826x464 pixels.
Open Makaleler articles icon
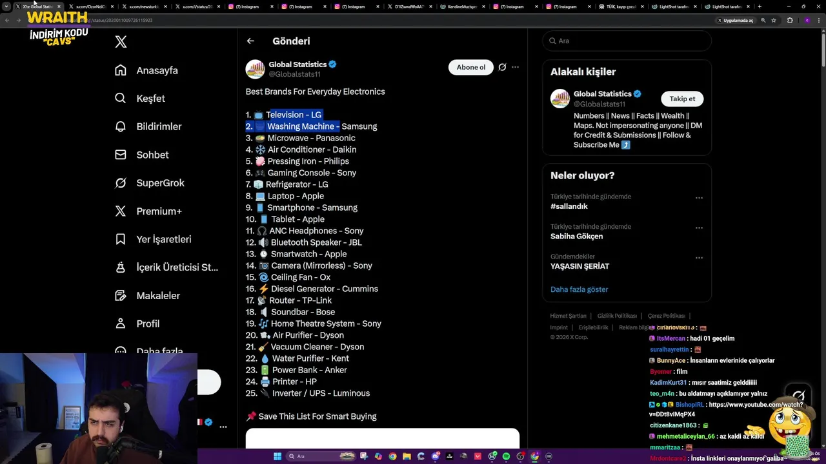pyautogui.click(x=121, y=295)
